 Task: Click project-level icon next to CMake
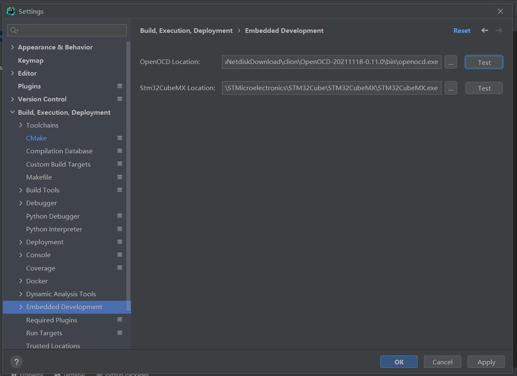pos(120,138)
